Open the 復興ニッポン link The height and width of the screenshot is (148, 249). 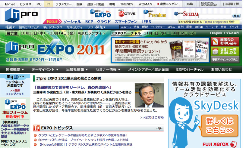[x=167, y=4]
